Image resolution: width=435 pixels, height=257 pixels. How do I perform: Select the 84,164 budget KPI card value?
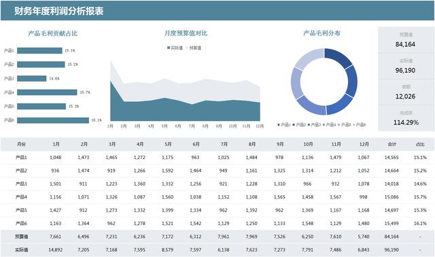(405, 44)
